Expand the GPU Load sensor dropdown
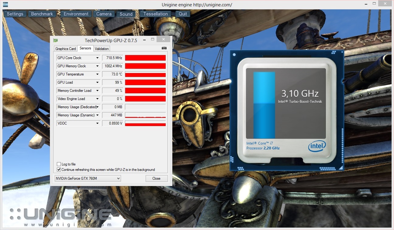The image size is (394, 230). pos(98,82)
